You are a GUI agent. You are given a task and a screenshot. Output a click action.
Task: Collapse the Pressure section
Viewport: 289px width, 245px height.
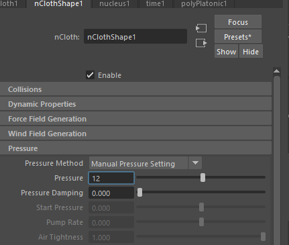[x=135, y=148]
